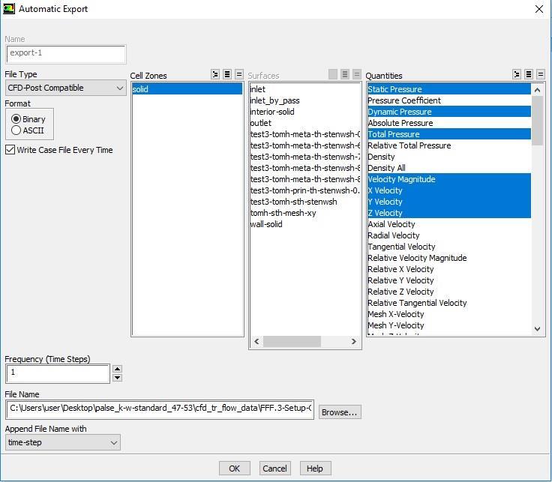Select Axial Velocity quantity
The width and height of the screenshot is (552, 482).
pyautogui.click(x=449, y=224)
